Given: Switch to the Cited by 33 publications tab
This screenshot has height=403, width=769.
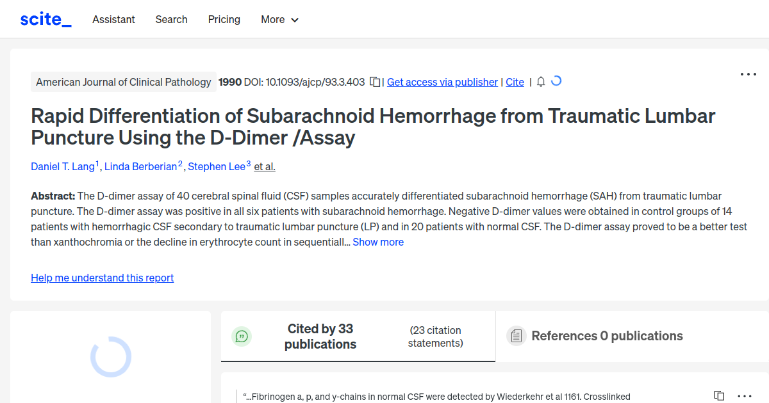Looking at the screenshot, I should 320,336.
